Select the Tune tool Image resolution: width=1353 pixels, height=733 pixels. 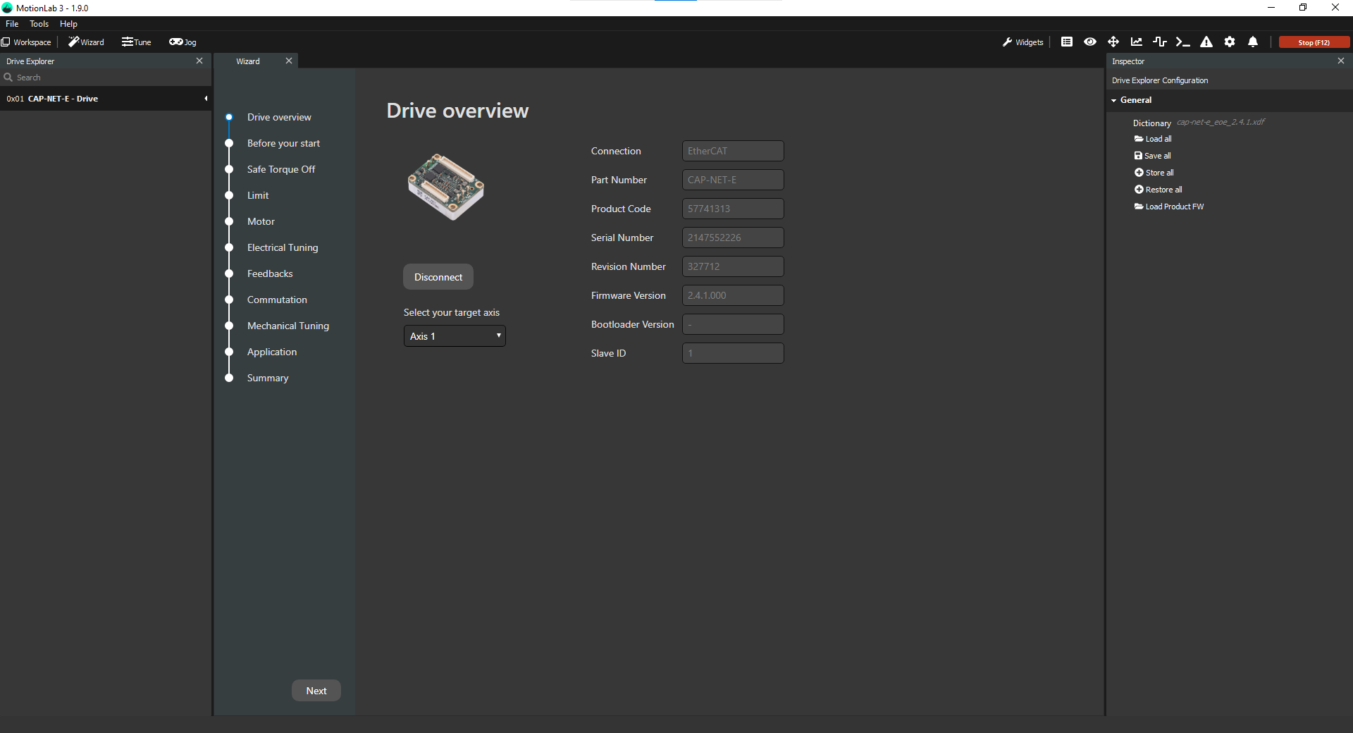coord(136,42)
